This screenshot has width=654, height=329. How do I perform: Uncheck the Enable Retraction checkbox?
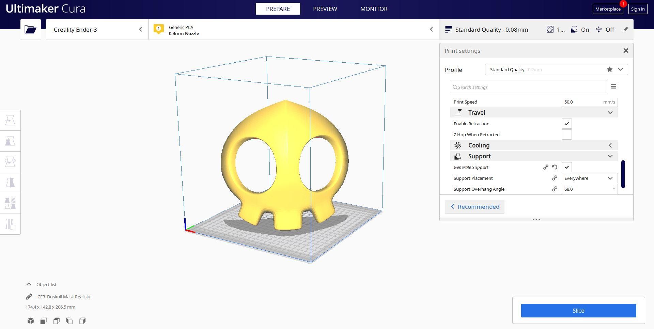[567, 124]
